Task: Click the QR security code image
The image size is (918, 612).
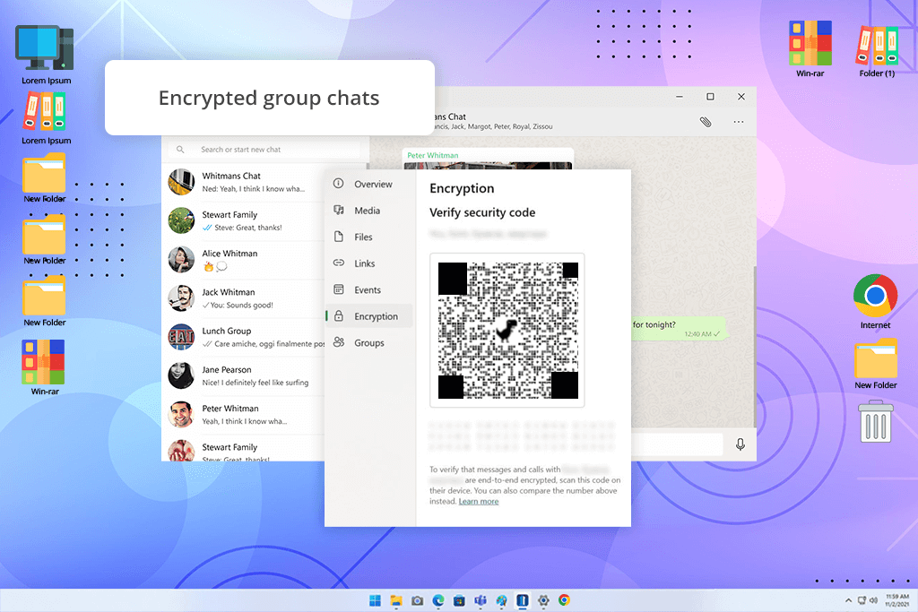Action: pos(507,330)
